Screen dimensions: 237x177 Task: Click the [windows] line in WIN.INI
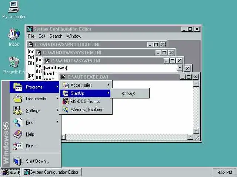(x=56, y=68)
